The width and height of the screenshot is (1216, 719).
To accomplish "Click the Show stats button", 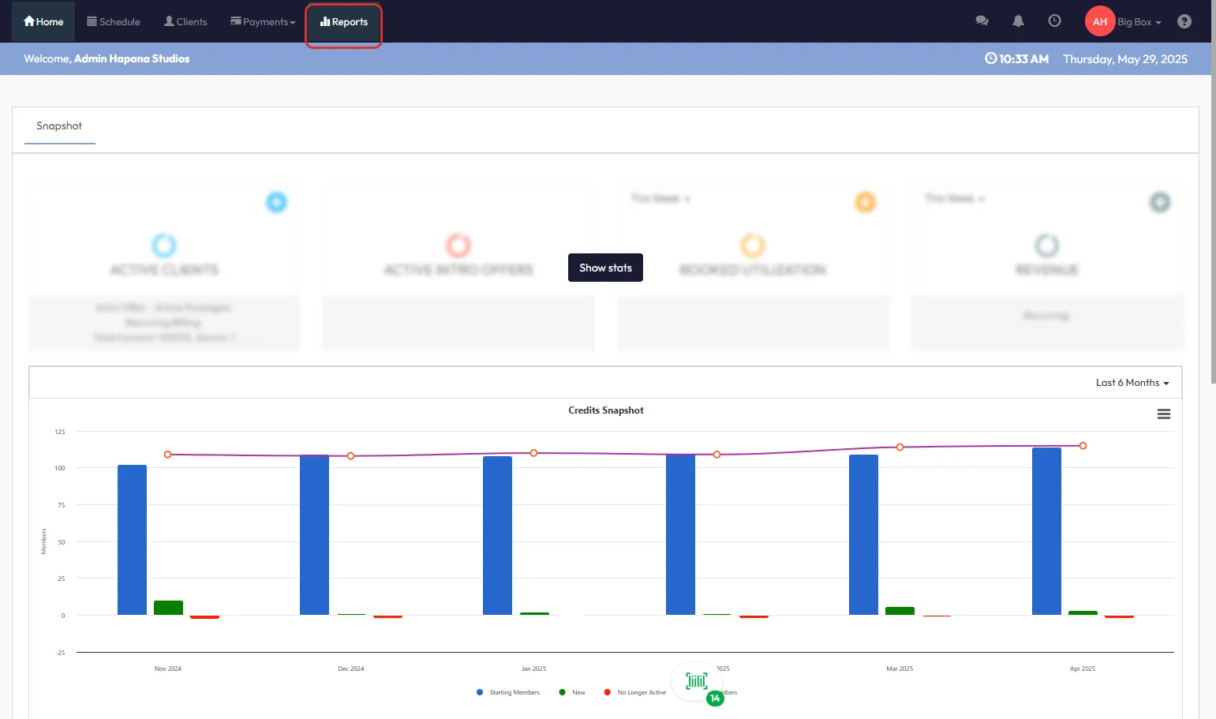I will pos(605,268).
